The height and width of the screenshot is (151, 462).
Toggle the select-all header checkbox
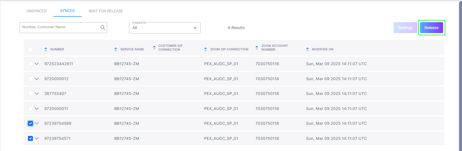point(30,49)
